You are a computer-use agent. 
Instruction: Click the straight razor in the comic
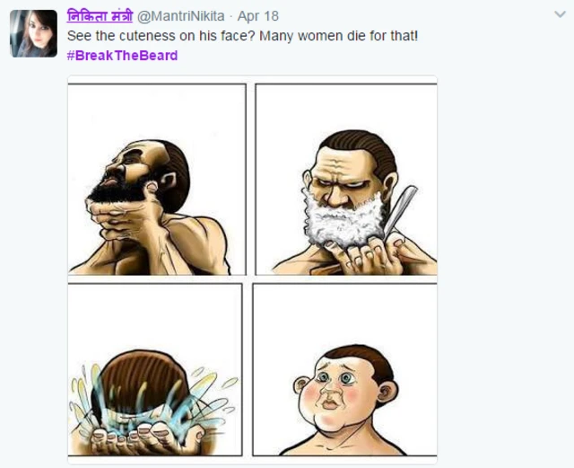tap(400, 211)
